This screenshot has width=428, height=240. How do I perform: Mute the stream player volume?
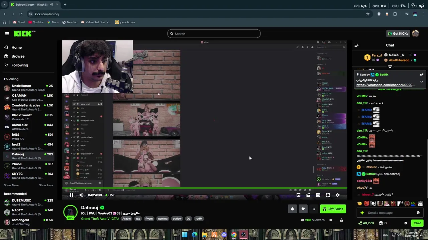[81, 195]
